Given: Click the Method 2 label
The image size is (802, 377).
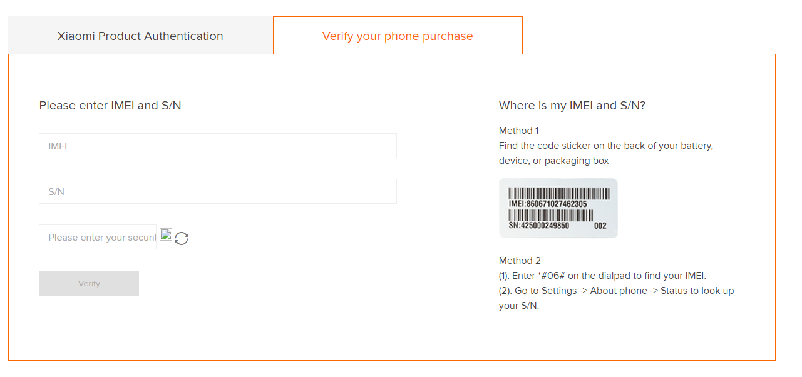Looking at the screenshot, I should coord(520,261).
